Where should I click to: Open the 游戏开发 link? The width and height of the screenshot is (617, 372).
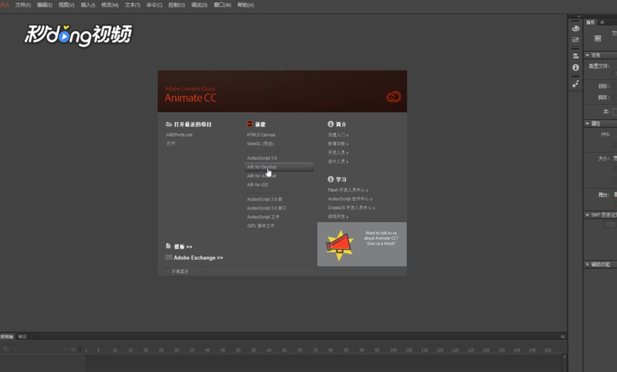[x=338, y=216]
